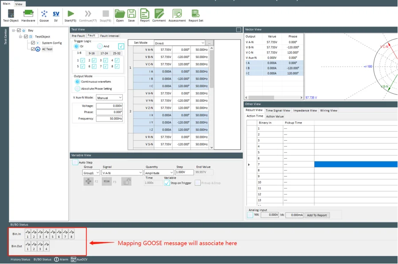Click the Step 1.000V input field

click(184, 172)
